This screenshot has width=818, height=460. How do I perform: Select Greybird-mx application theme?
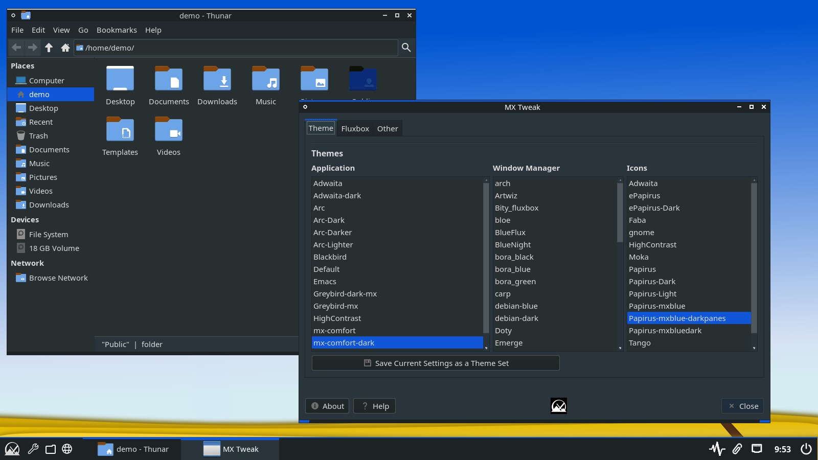[397, 306]
